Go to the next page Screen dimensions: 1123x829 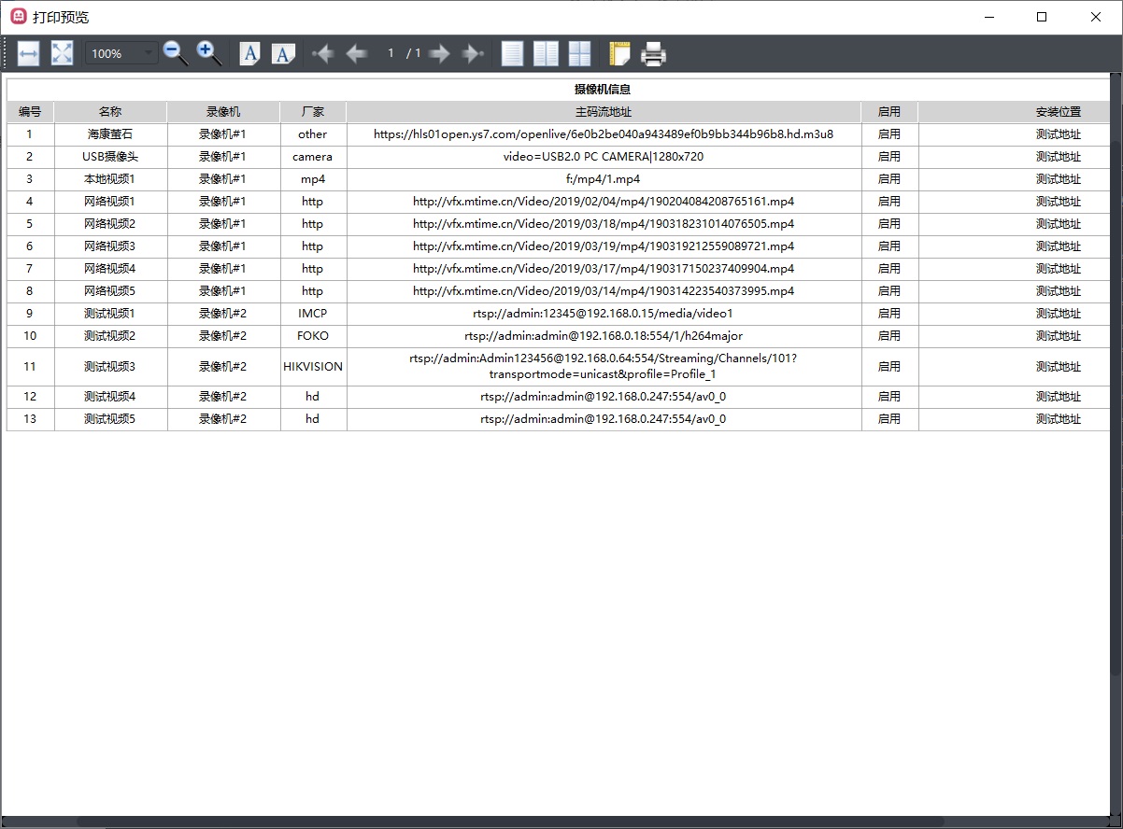[439, 54]
